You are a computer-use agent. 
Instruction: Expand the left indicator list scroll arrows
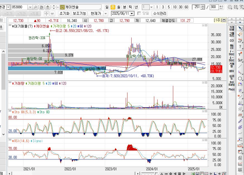232,20
